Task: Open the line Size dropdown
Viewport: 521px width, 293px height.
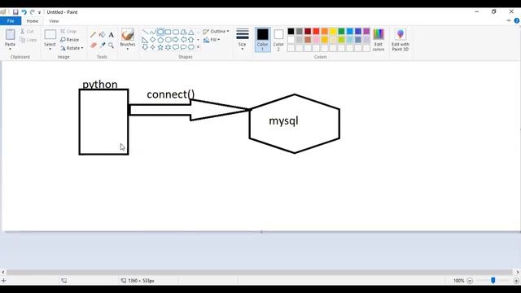Action: (243, 40)
